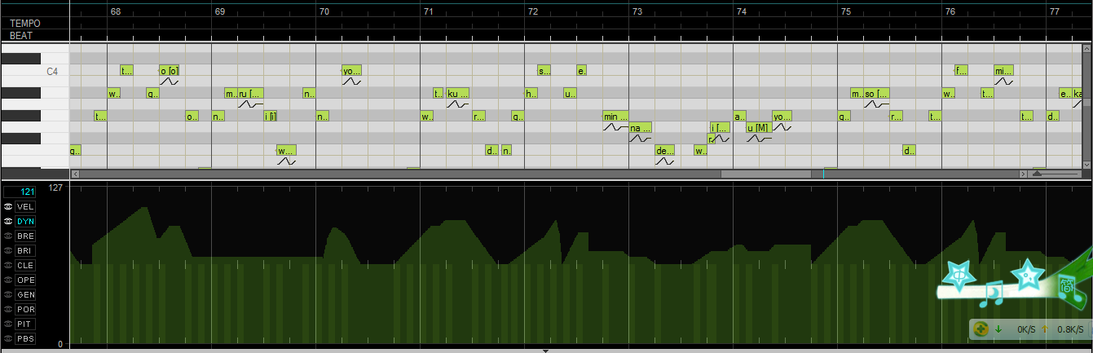The height and width of the screenshot is (353, 1093).
Task: Click the IME moon music-note icon
Action: point(993,294)
